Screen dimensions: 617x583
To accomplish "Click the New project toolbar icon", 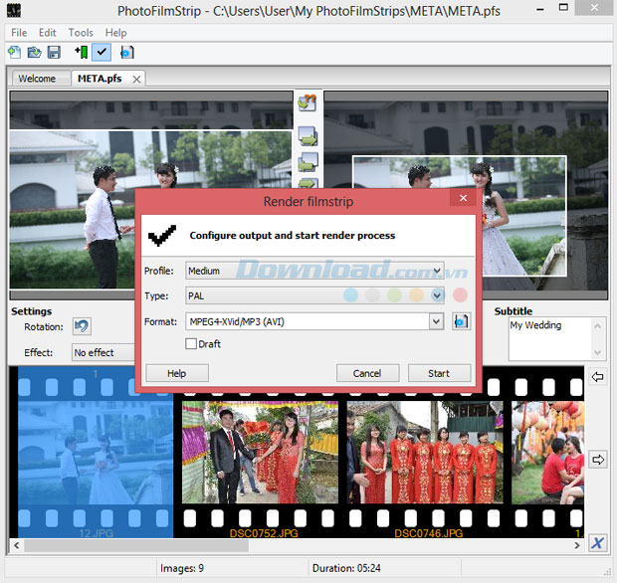I will point(15,53).
